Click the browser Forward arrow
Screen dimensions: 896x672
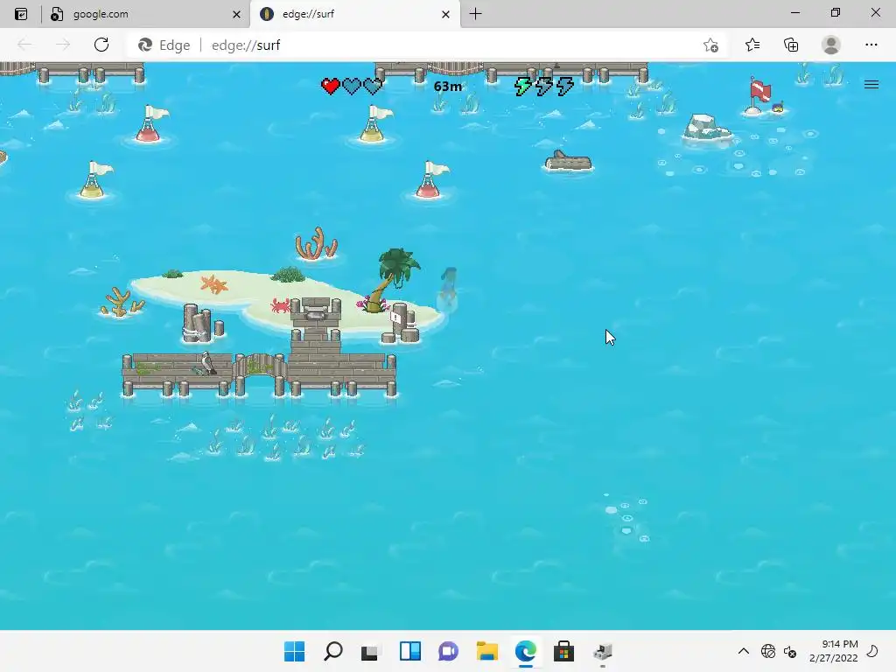(63, 45)
